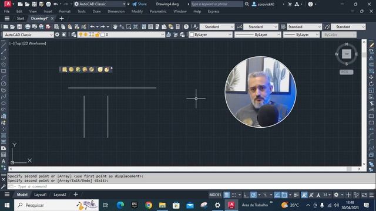The width and height of the screenshot is (376, 211).
Task: Select the Hatch tool in draw toolbar
Action: [4, 135]
